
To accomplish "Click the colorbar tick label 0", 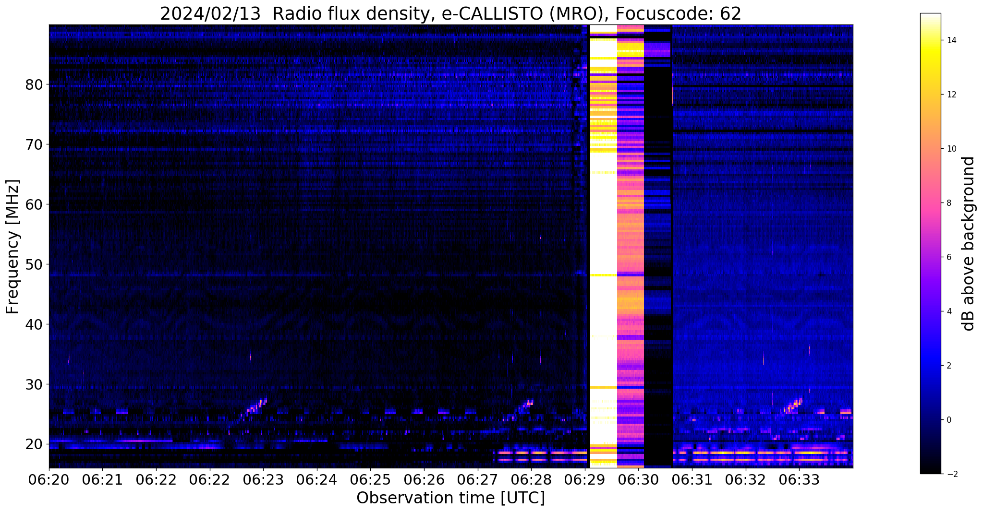I will click(948, 420).
